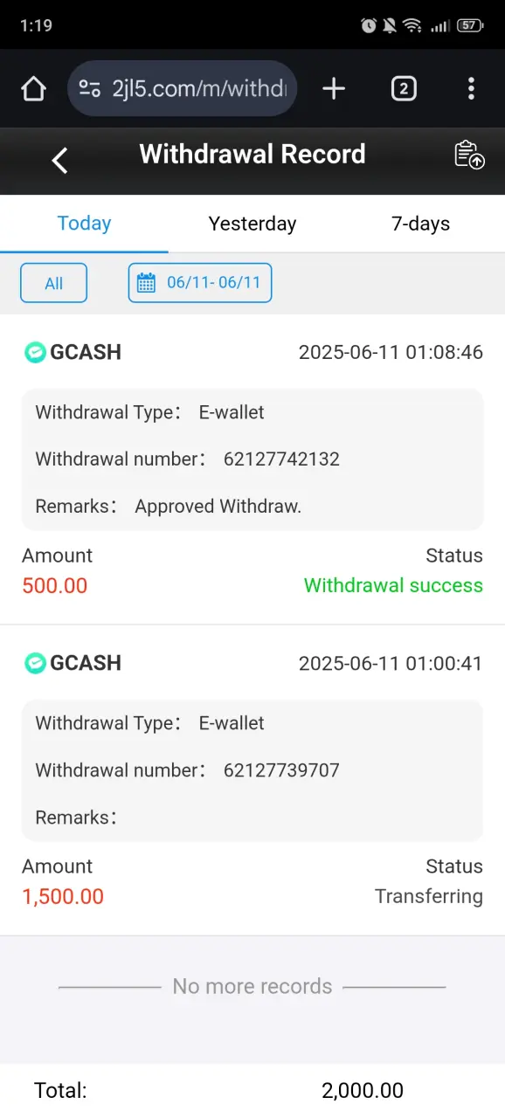Screen dimensions: 505x1118
Task: Open the tab switcher showing 2 tabs
Action: click(x=404, y=88)
